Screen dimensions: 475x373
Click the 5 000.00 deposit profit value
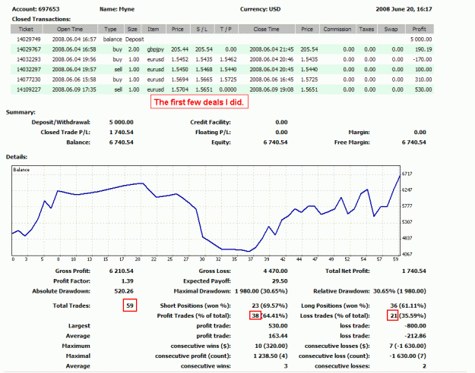(421, 39)
